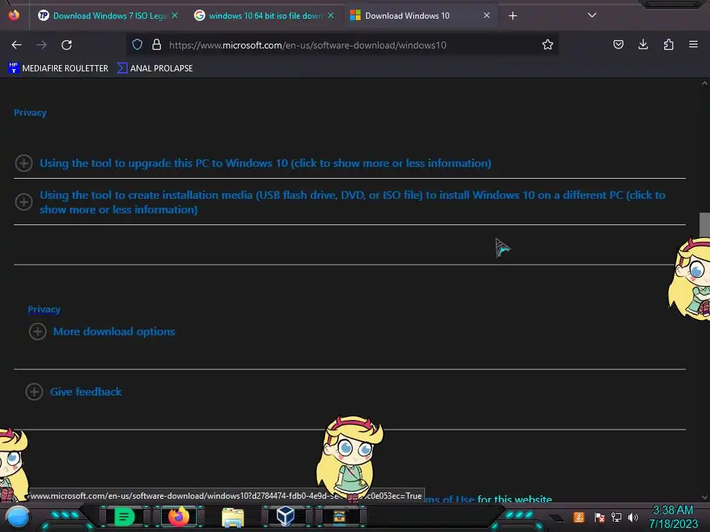
Task: Open Firefox logo button at top left
Action: [14, 15]
